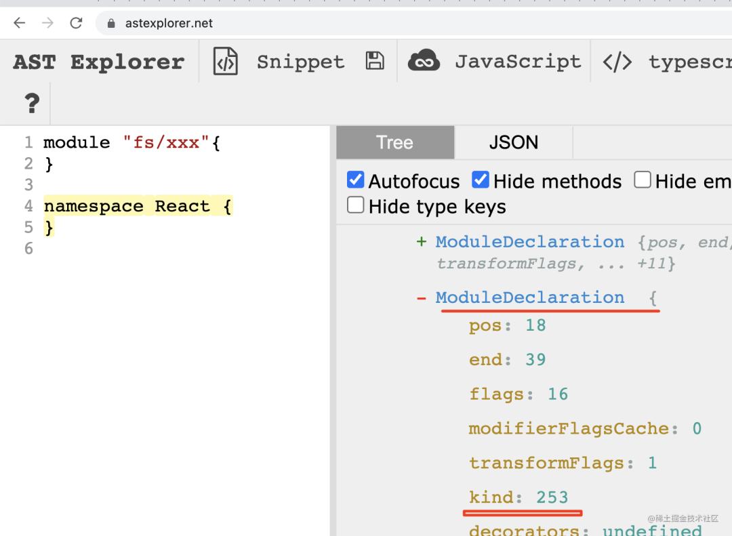Viewport: 732px width, 536px height.
Task: Click the cloud infinity icon
Action: click(424, 61)
